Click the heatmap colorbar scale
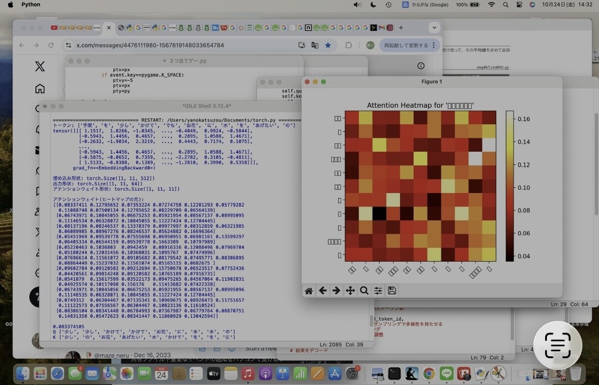 point(510,186)
